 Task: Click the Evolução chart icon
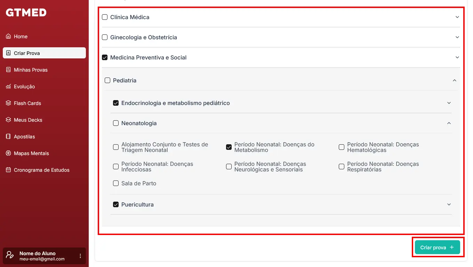pyautogui.click(x=8, y=87)
